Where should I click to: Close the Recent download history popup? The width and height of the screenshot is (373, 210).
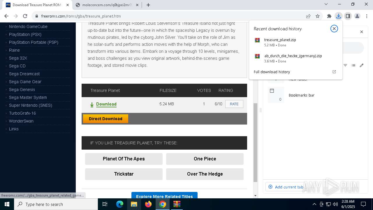coord(334,29)
